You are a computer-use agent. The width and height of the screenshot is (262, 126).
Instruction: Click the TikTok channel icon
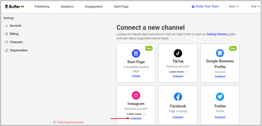click(x=178, y=53)
